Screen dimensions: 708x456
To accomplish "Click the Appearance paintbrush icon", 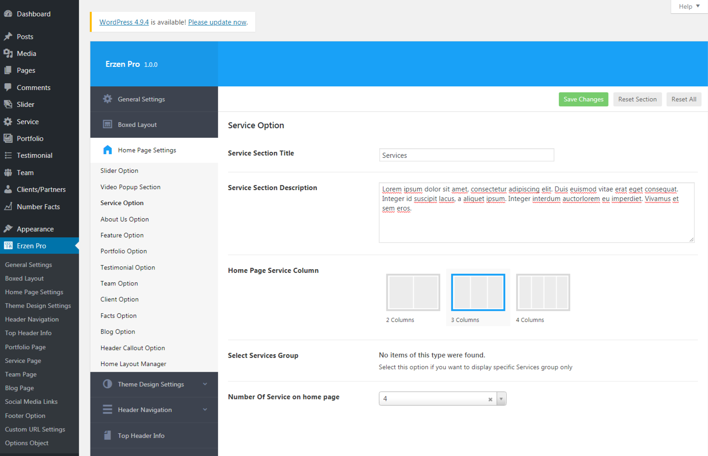I will [8, 229].
